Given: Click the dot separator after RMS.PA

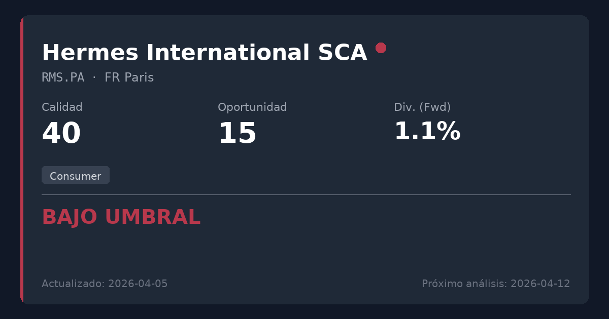Looking at the screenshot, I should click(x=94, y=77).
